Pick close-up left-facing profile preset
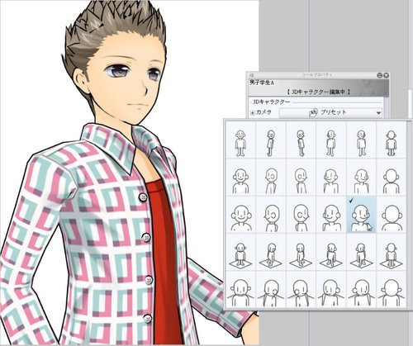 pyautogui.click(x=271, y=215)
